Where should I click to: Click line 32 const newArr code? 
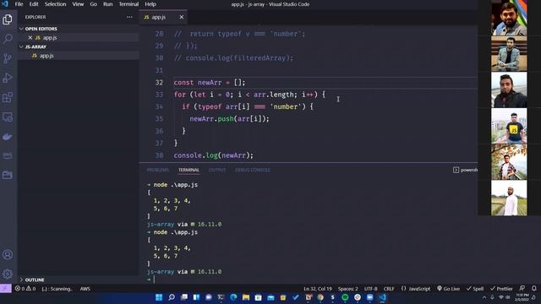pyautogui.click(x=210, y=83)
